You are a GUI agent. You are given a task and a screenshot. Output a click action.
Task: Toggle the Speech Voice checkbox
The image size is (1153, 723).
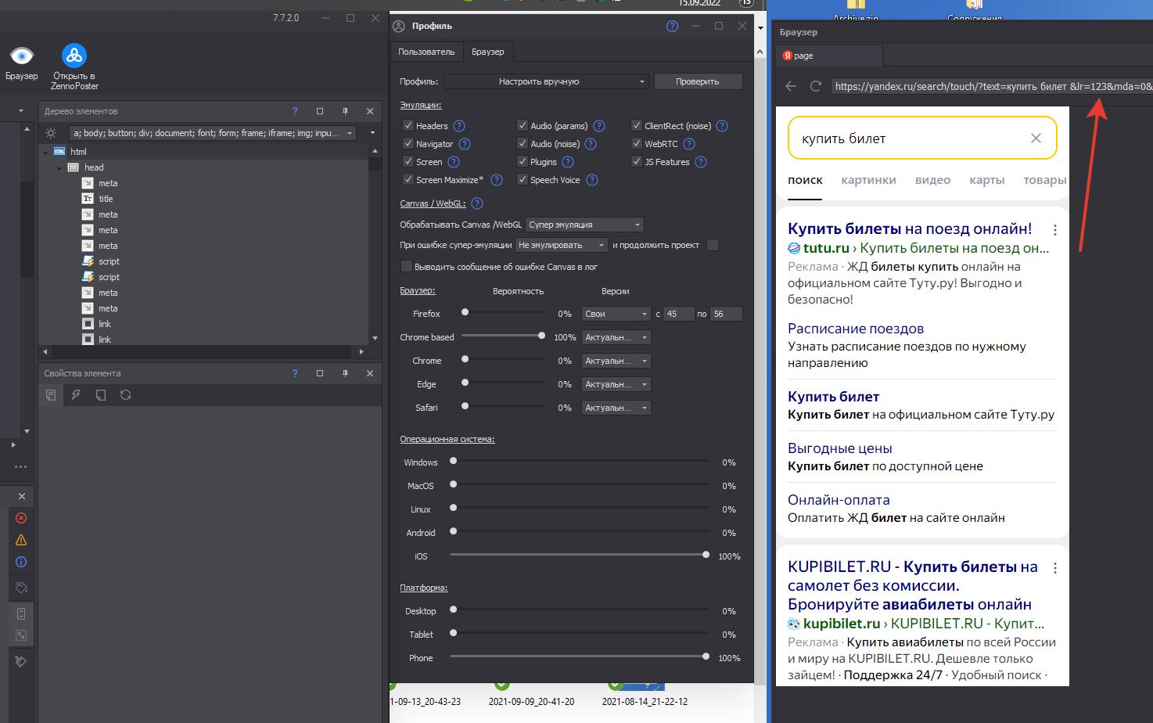[522, 180]
